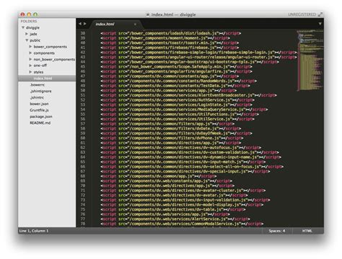The height and width of the screenshot is (259, 342).
Task: Click the firebase-simple-login.js script line
Action: tap(199, 53)
